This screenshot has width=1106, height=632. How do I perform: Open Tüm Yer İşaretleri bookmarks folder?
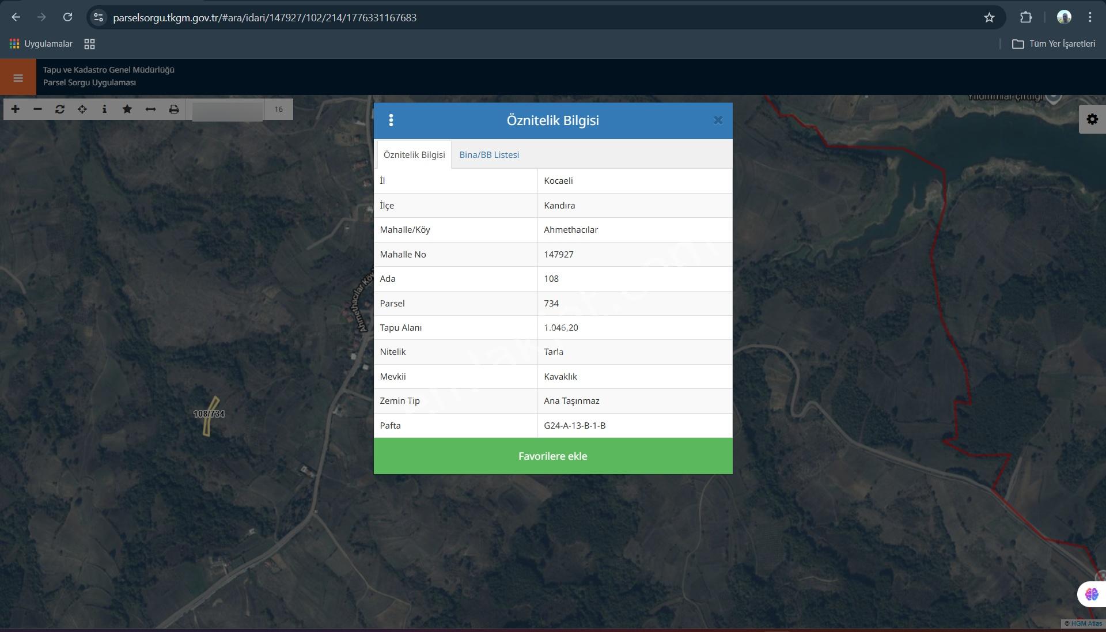[x=1054, y=44]
